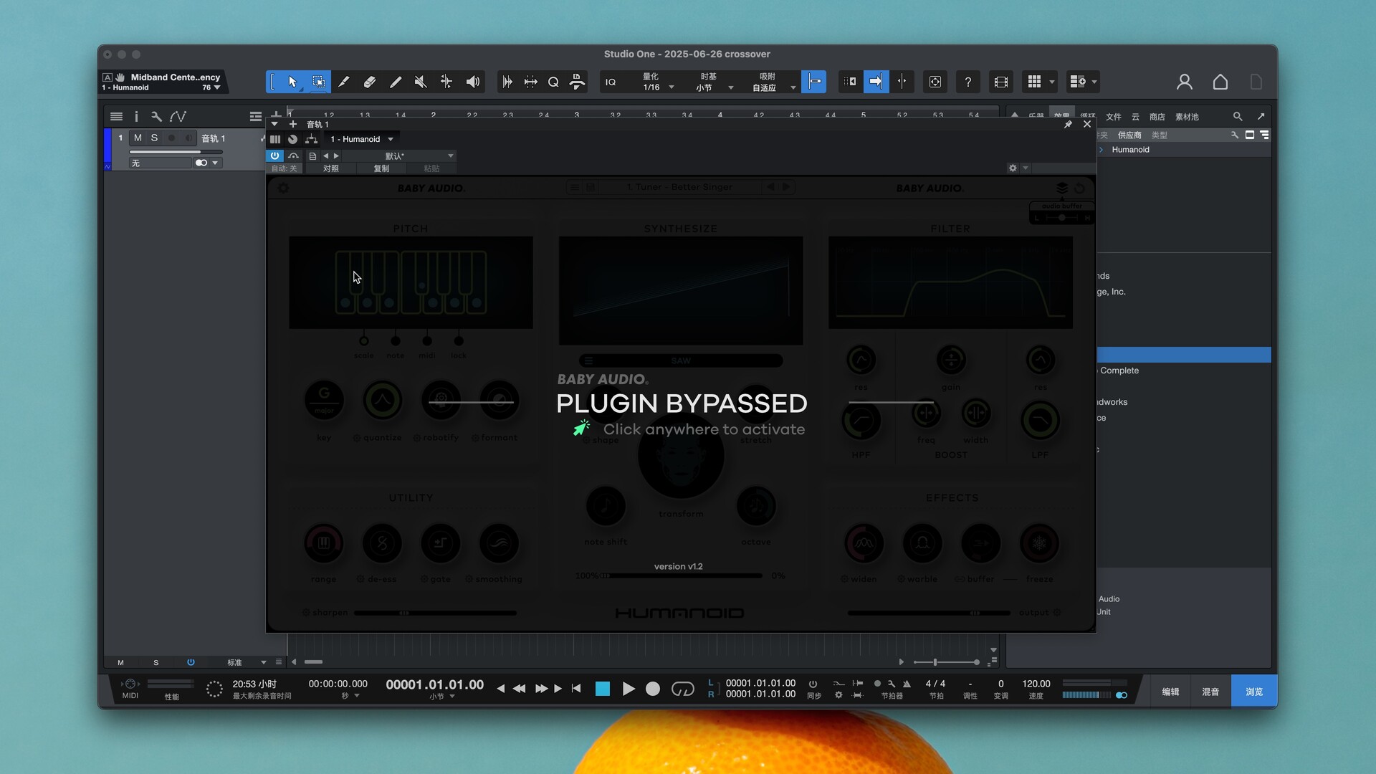Open the Strip Silence tool
The height and width of the screenshot is (774, 1376).
point(530,82)
